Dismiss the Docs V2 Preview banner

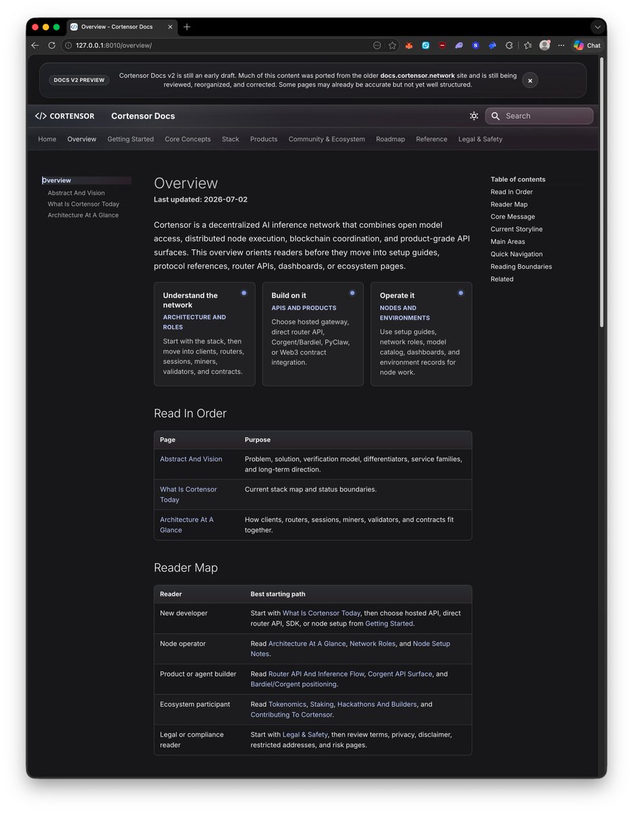click(530, 80)
